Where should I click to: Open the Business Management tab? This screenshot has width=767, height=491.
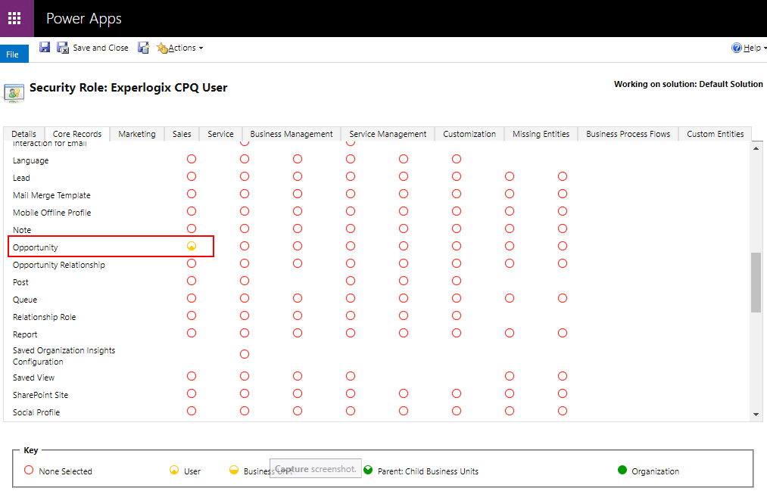coord(292,134)
